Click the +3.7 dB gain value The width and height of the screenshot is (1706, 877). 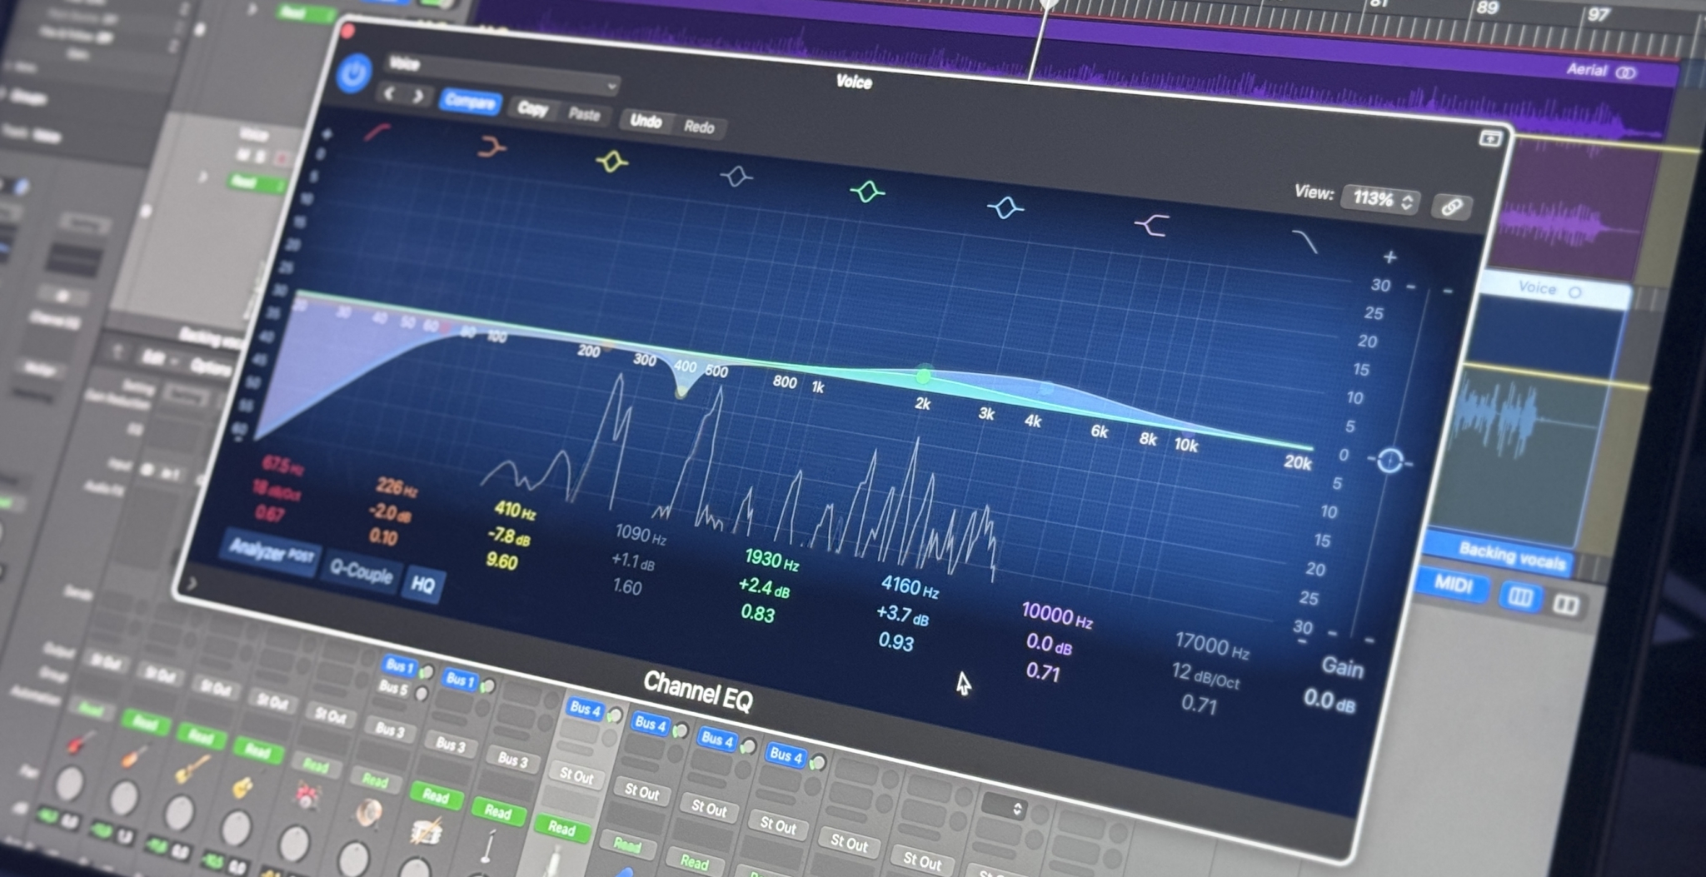902,615
